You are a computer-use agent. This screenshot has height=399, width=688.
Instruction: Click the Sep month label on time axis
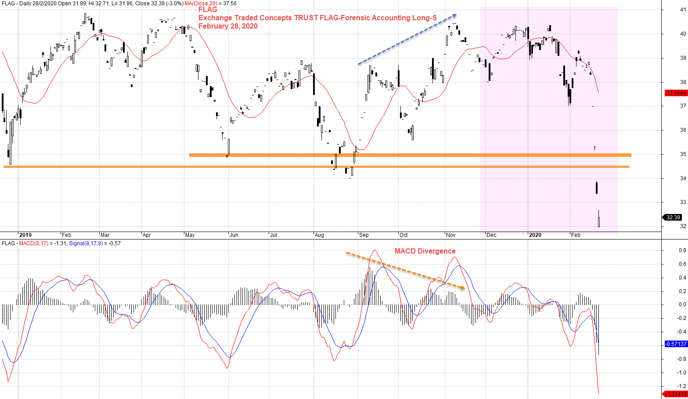pos(364,235)
